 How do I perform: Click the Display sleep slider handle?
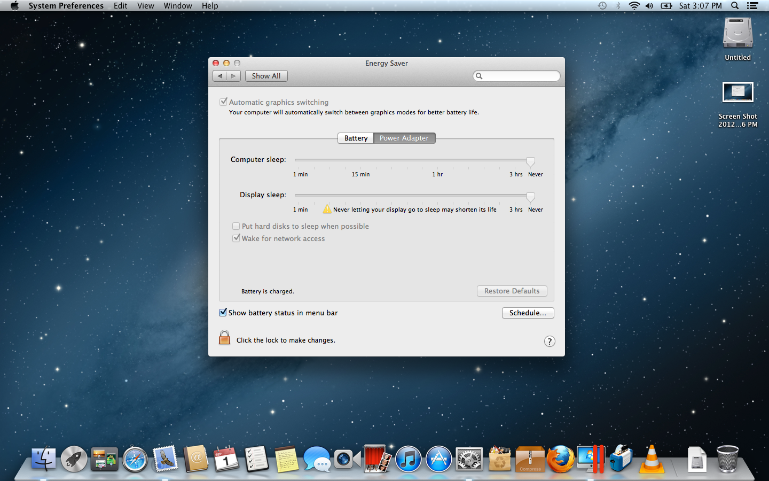530,196
